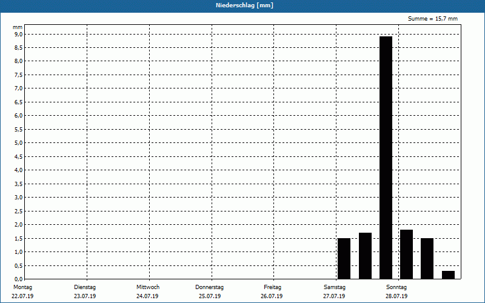Image resolution: width=485 pixels, height=303 pixels.
Task: Click the 2,5 axis value
Action: 19,211
